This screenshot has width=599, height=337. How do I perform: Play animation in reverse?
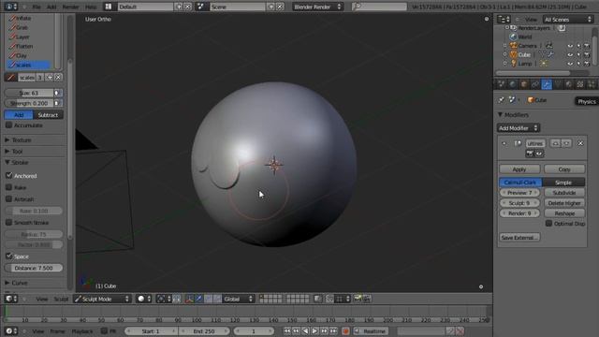tap(305, 331)
